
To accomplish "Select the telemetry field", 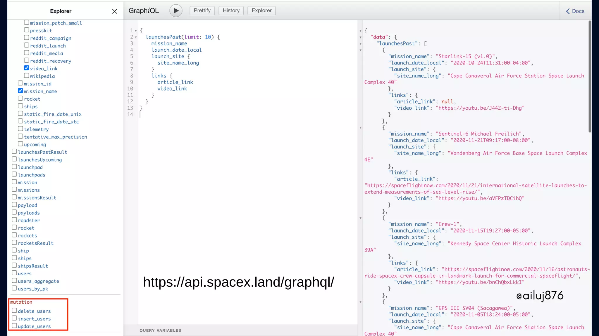I will click(20, 129).
